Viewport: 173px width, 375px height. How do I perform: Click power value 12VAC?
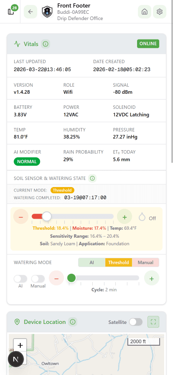point(71,115)
